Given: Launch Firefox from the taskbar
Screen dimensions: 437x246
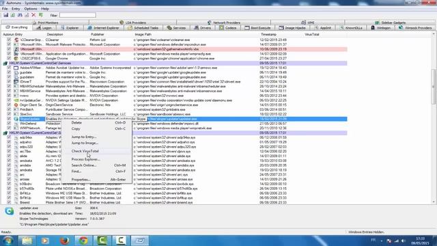Looking at the screenshot, I should point(64,241).
